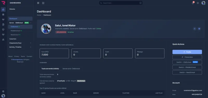Screen dimensions: 208x98
Task: Open the people icon between grid and document icons
Action: pos(3,19)
